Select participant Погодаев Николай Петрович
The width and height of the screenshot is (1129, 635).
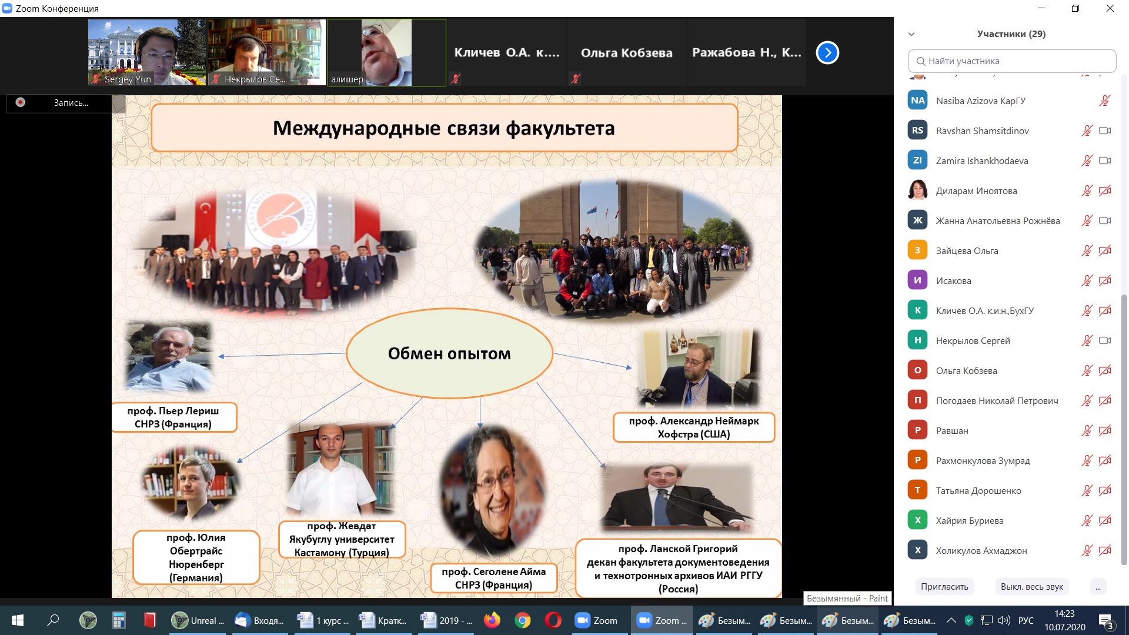pos(997,400)
